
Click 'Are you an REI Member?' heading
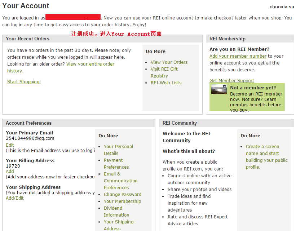tap(239, 49)
